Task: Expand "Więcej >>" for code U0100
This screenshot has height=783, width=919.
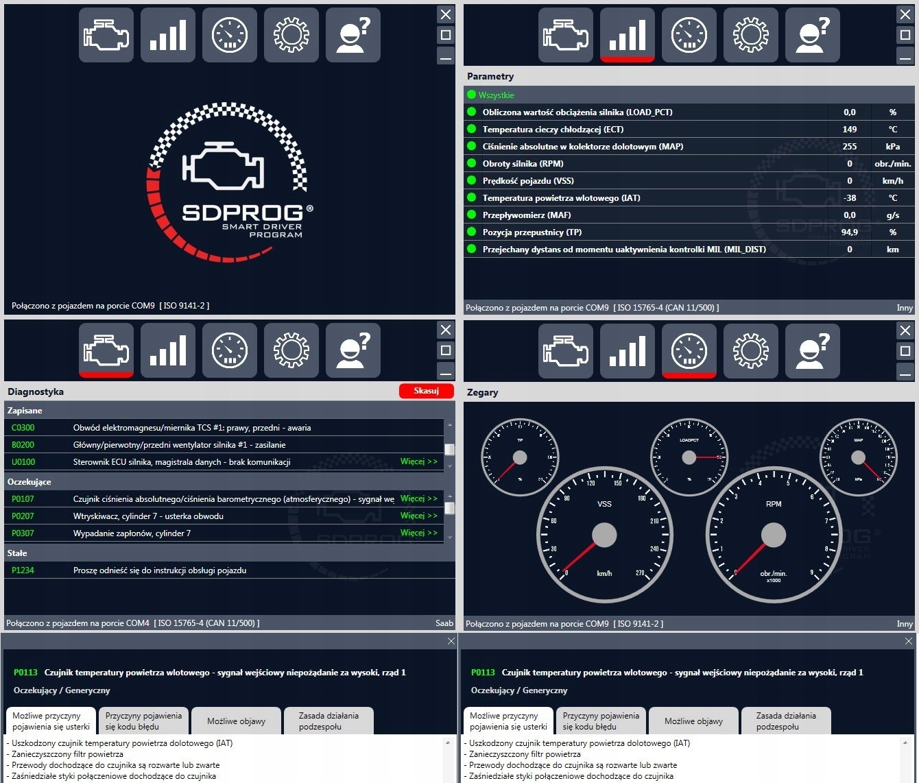Action: pyautogui.click(x=419, y=461)
